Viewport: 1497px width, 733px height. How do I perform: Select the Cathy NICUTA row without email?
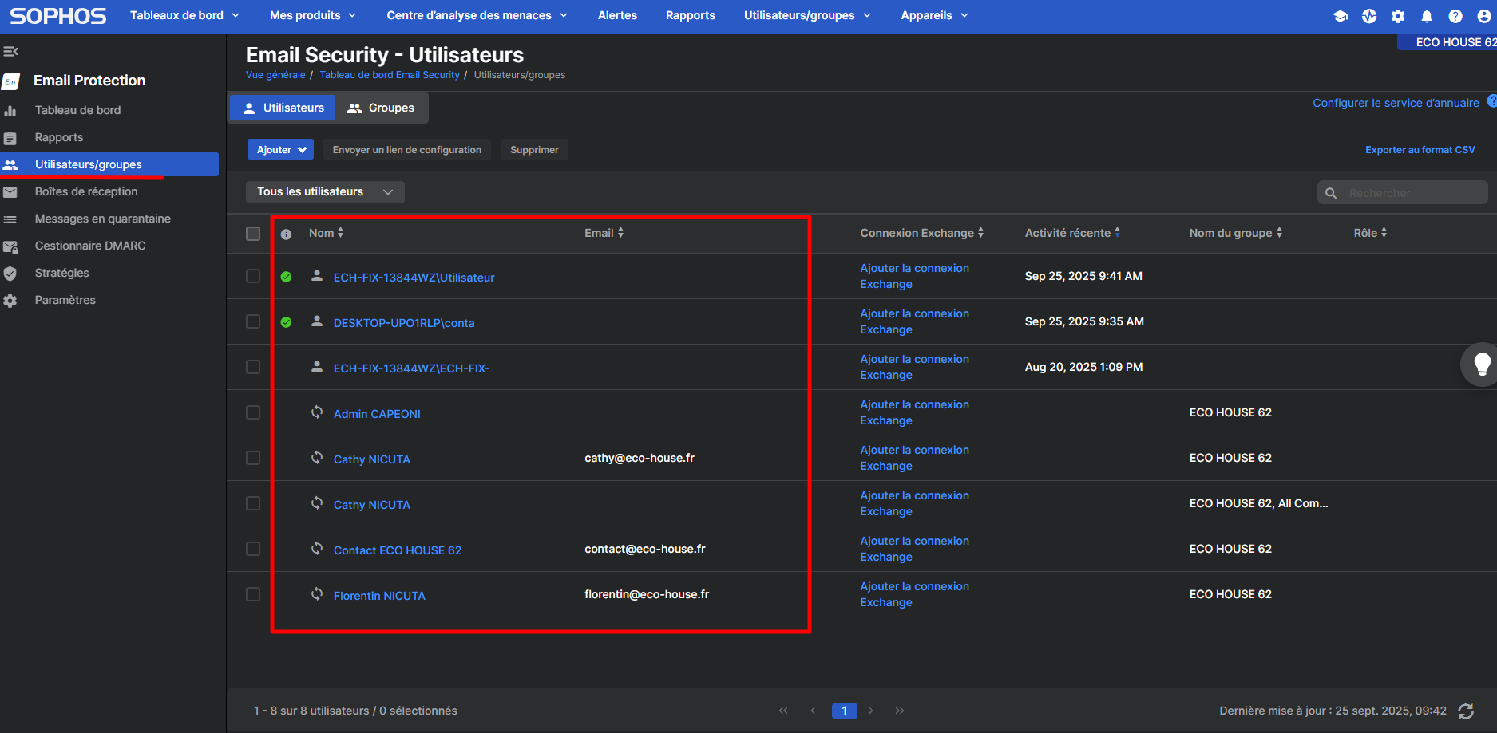click(x=253, y=503)
